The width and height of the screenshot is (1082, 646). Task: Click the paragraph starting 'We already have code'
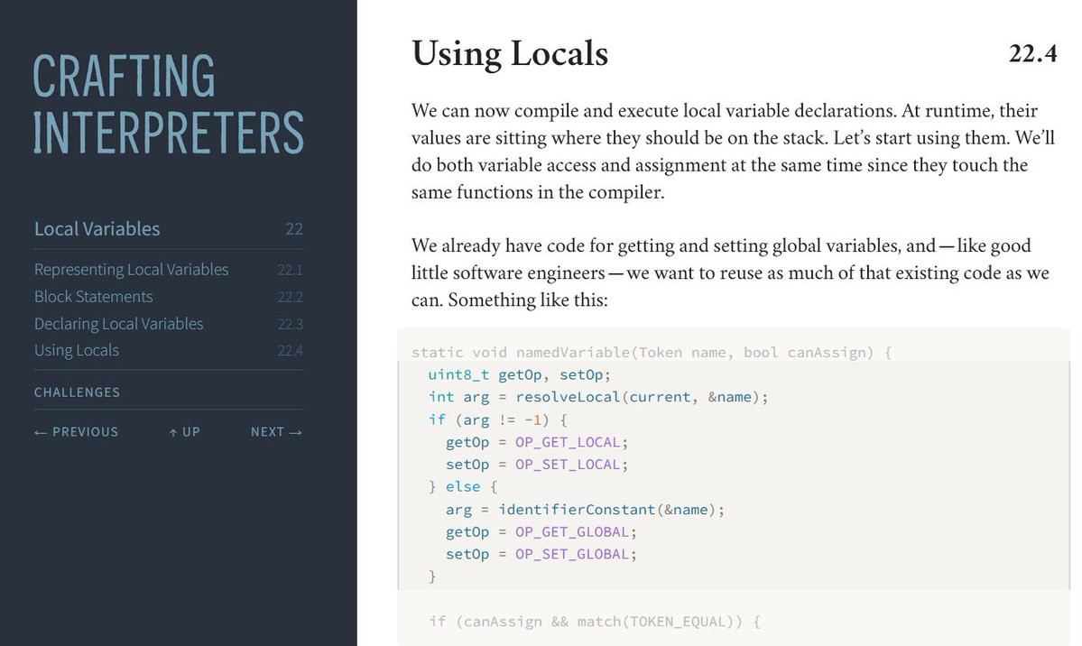730,272
